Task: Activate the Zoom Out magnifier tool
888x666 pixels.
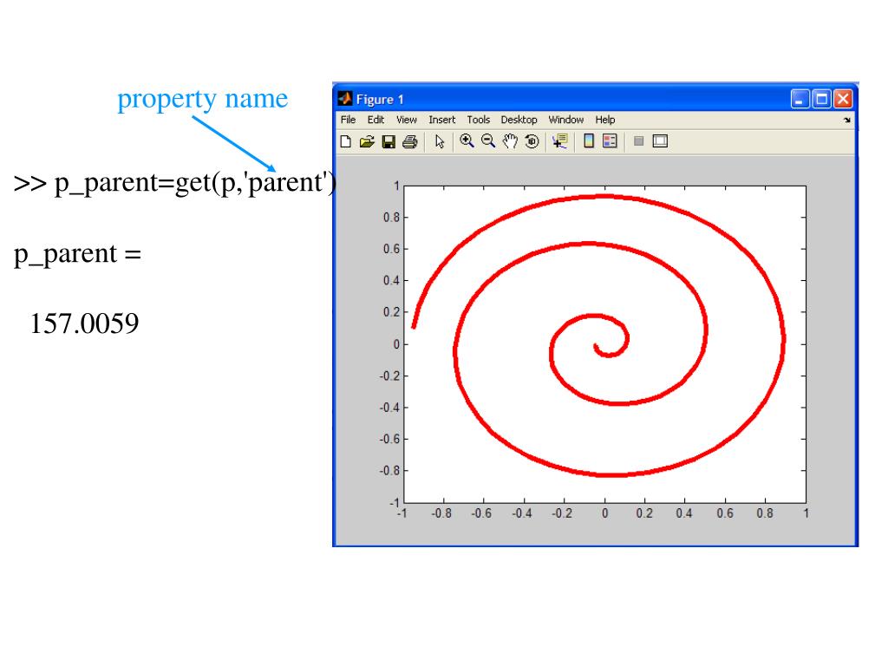Action: [488, 141]
